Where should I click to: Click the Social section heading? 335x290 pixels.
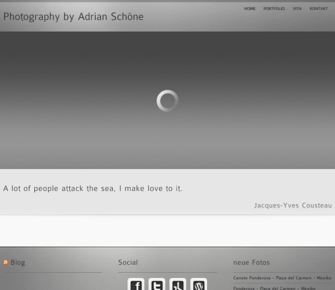(x=128, y=262)
